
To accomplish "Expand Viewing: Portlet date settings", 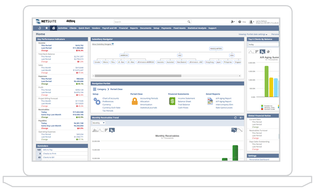I will 253,35.
